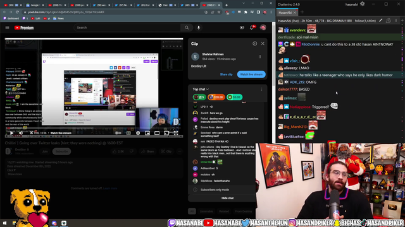Enter fullscreen video mode
The height and width of the screenshot is (227, 405).
coord(176,133)
